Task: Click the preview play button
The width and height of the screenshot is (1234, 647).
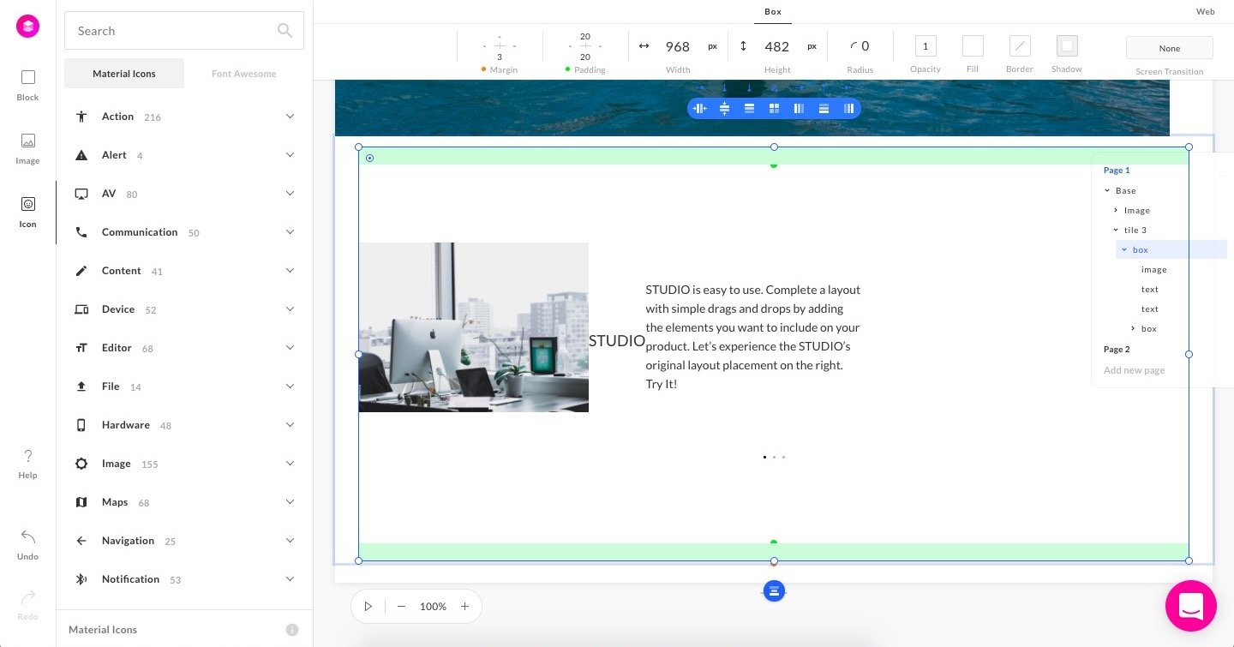Action: [x=368, y=607]
